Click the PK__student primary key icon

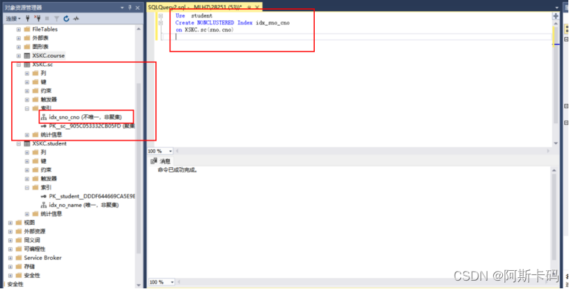44,196
